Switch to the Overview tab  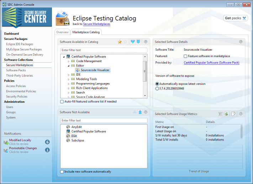pos(62,32)
